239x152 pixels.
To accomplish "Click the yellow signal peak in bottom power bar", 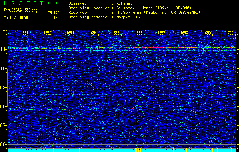I will coord(137,150).
